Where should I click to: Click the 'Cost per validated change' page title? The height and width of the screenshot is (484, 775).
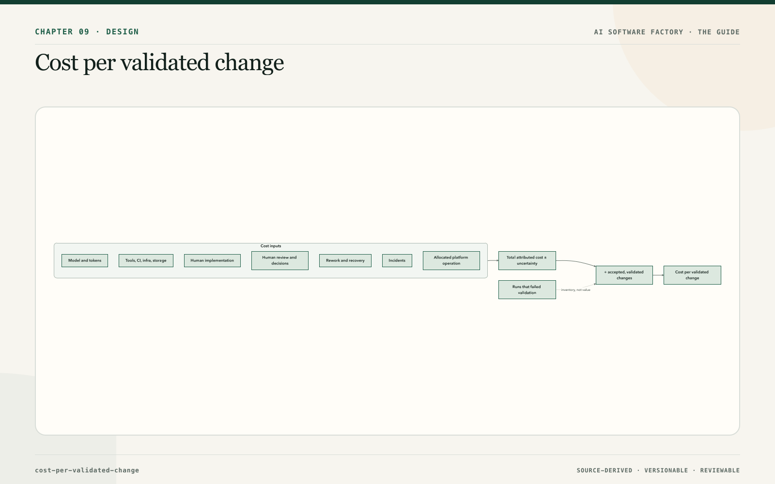click(159, 63)
